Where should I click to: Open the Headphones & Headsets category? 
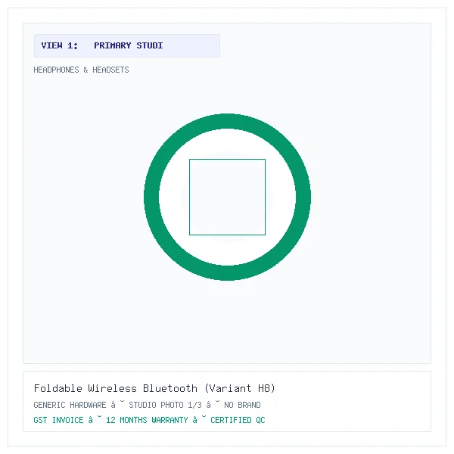[x=82, y=70]
